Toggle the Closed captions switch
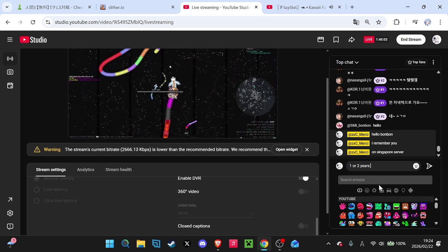 click(x=303, y=226)
